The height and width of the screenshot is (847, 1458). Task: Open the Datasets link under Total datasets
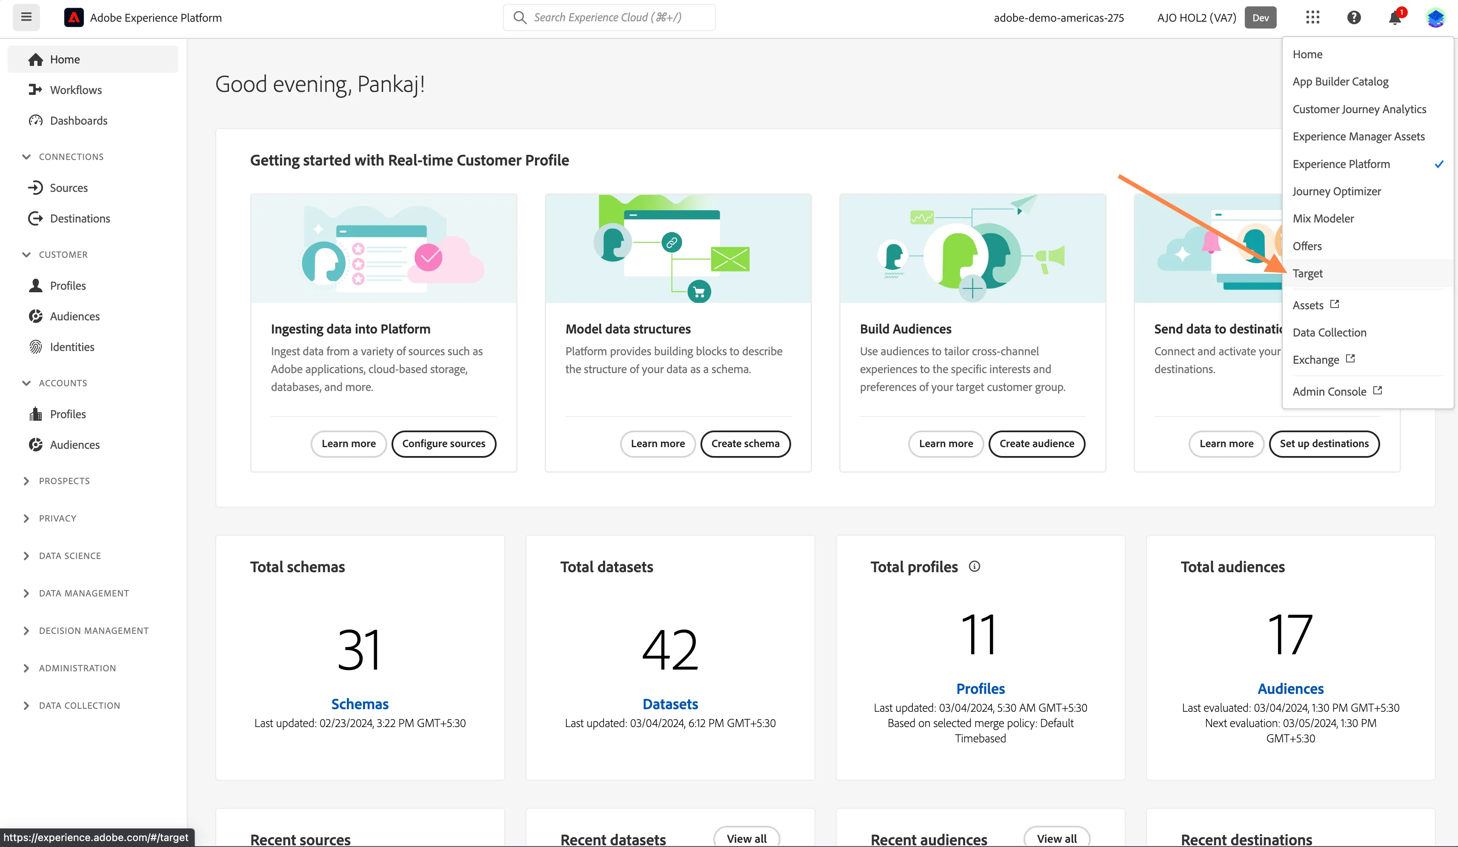(x=670, y=704)
